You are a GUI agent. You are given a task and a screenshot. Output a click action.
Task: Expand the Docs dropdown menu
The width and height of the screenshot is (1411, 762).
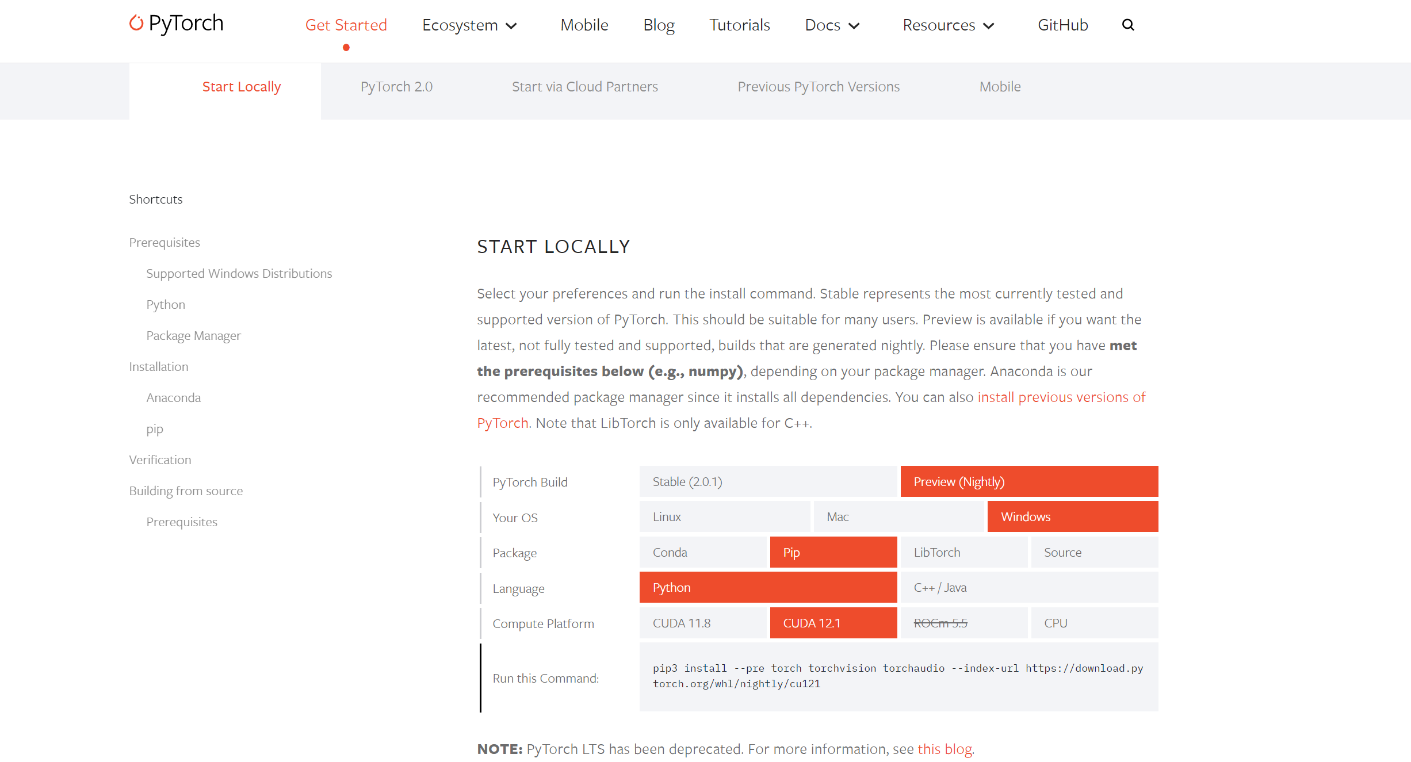(x=832, y=25)
